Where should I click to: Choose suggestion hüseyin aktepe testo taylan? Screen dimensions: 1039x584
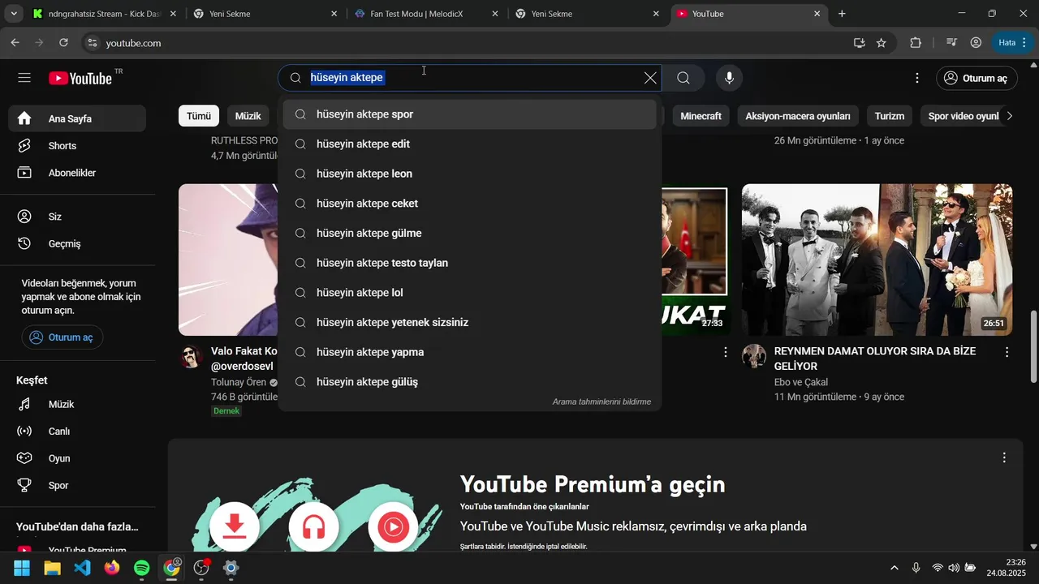[x=469, y=263]
